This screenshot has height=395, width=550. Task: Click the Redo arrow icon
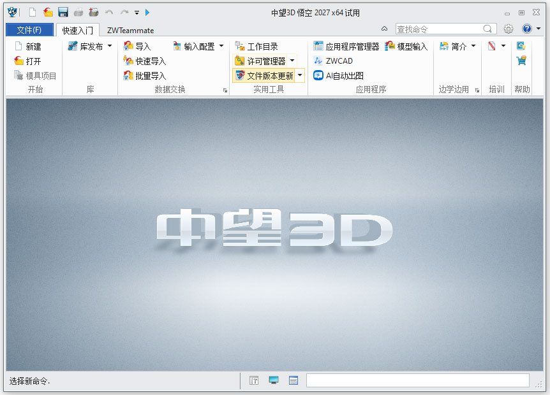pos(124,13)
